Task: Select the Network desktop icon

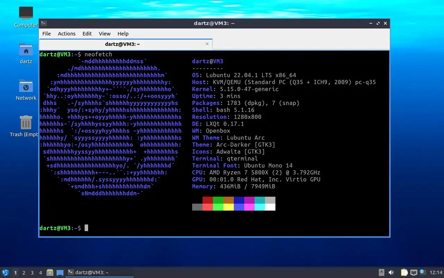Action: [26, 90]
